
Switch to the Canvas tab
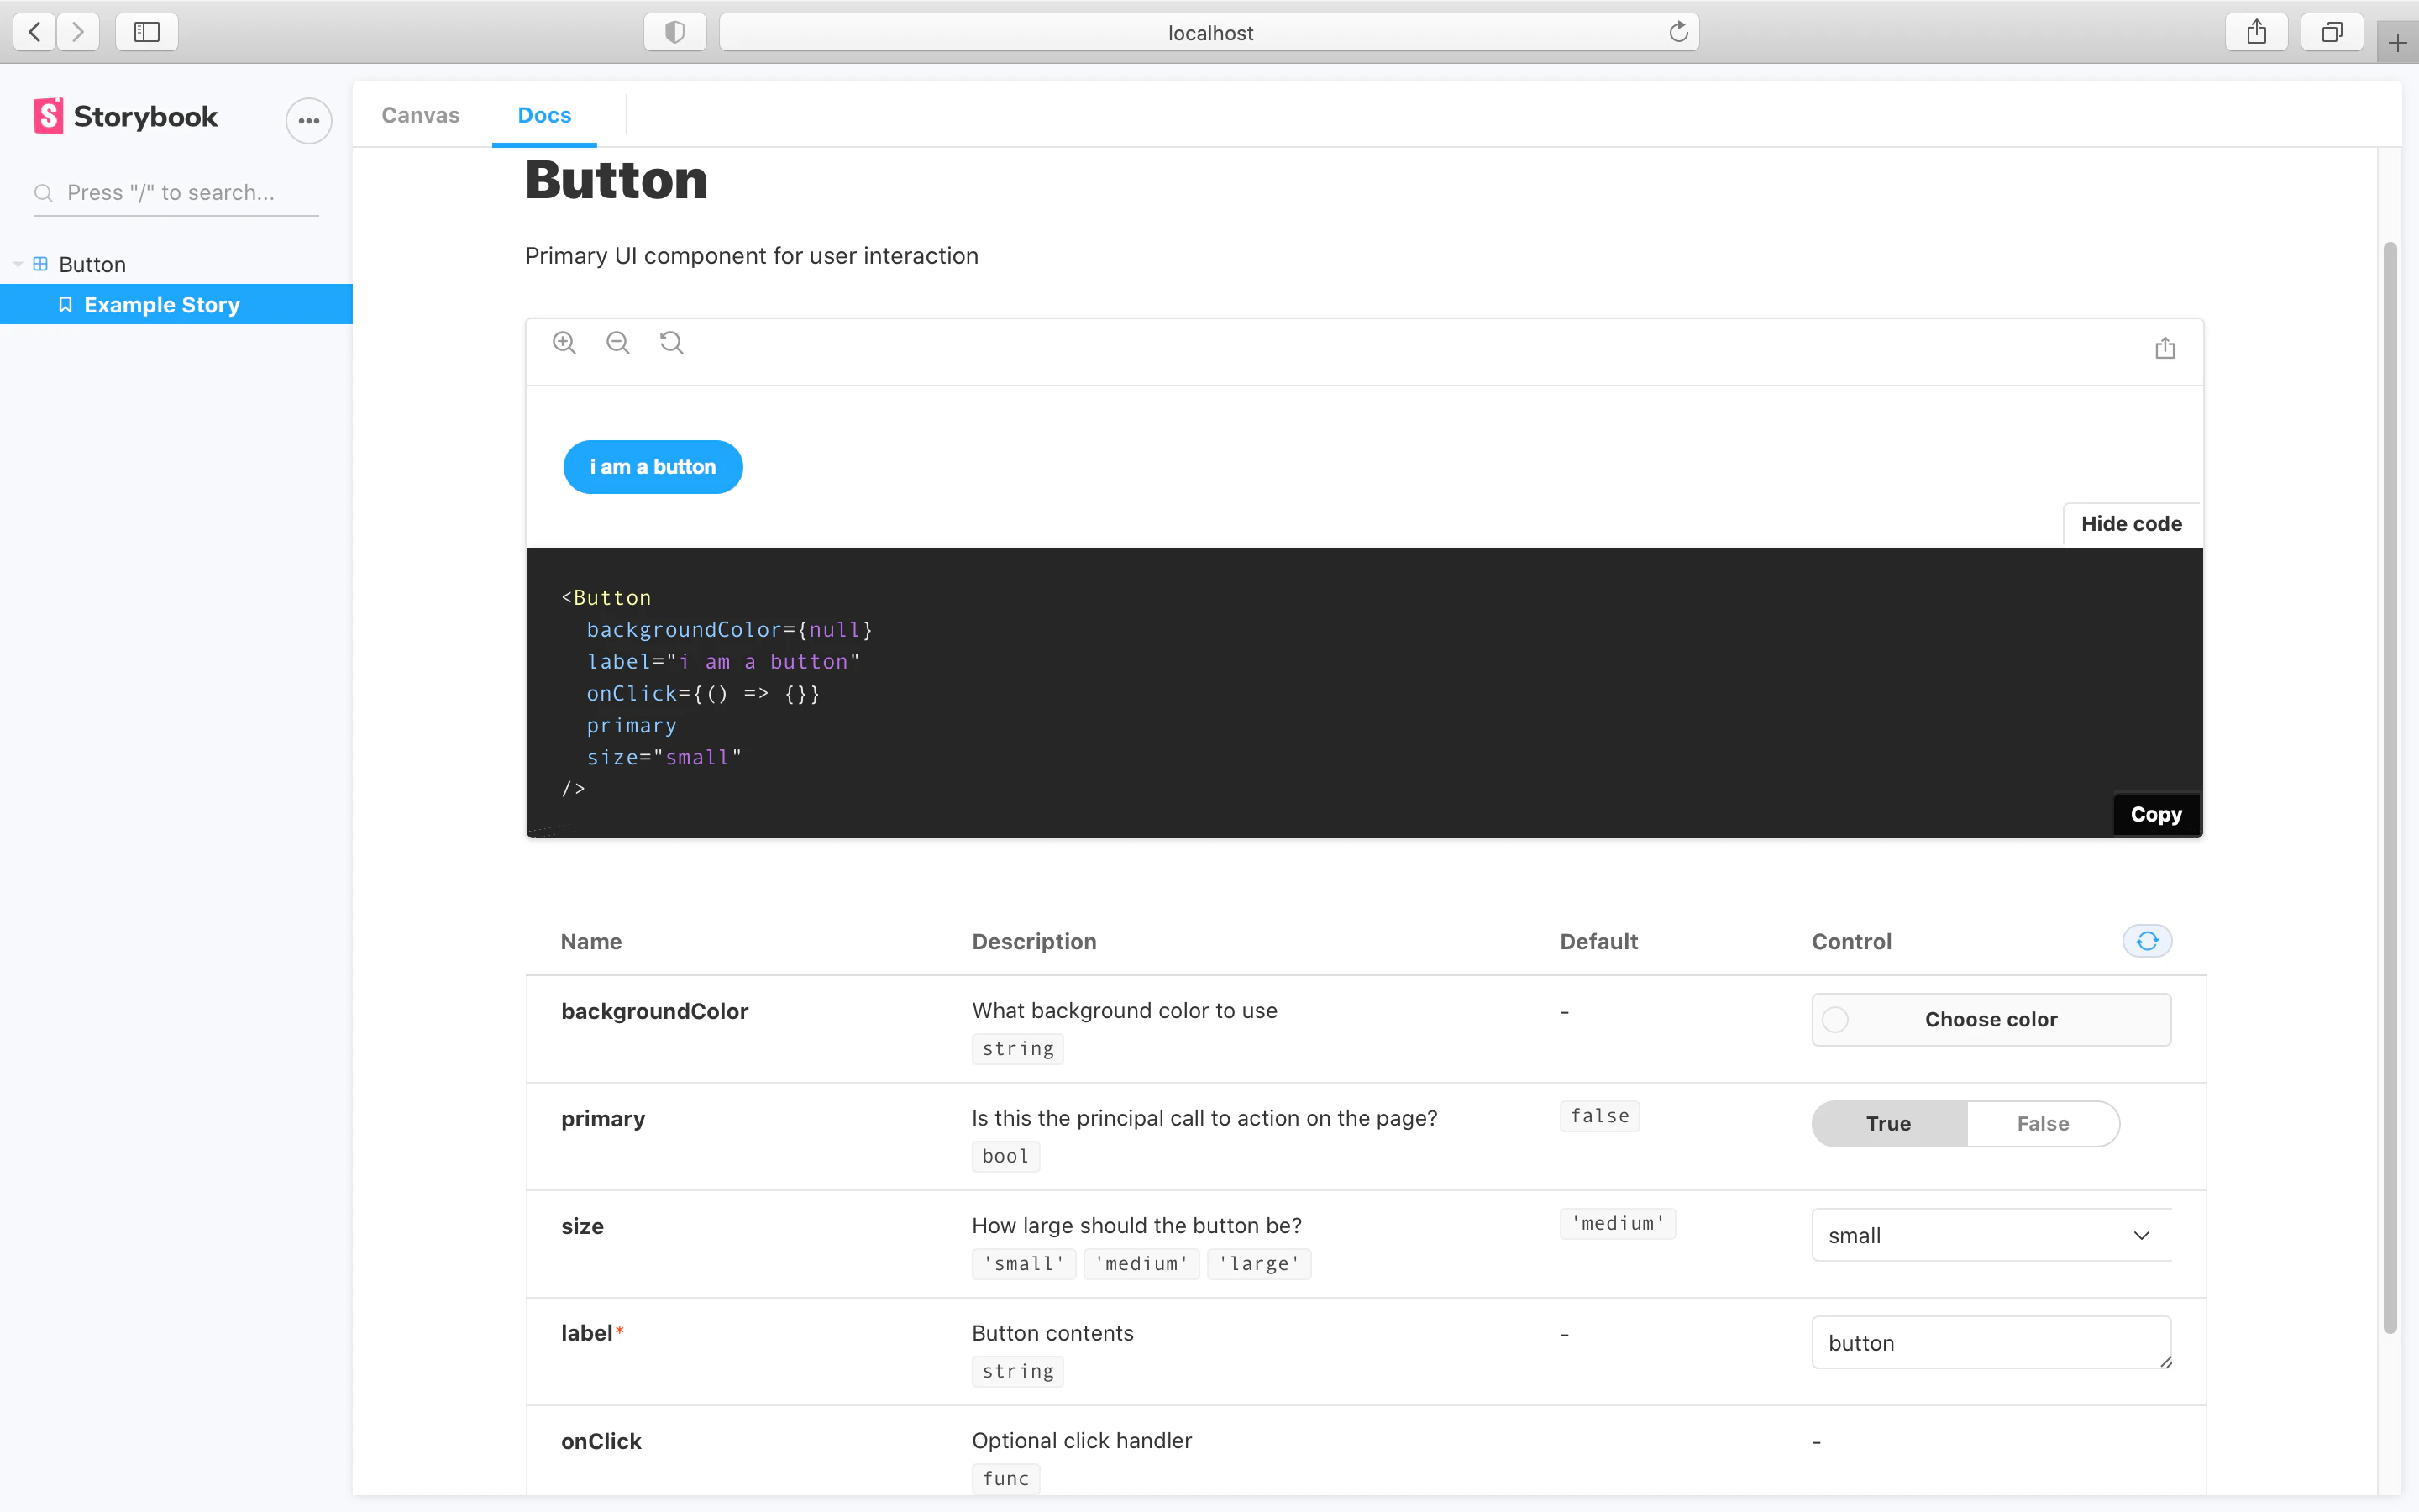tap(420, 115)
